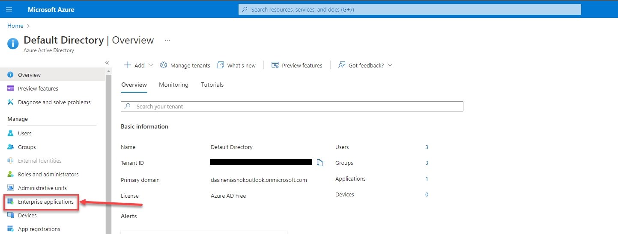Focus the Search your tenant field
Screen dimensions: 618x234
(292, 106)
